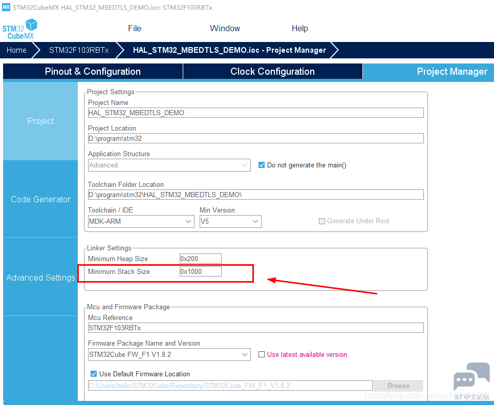Click the 'Toolchain Folder Location' label
494x405 pixels.
click(126, 185)
